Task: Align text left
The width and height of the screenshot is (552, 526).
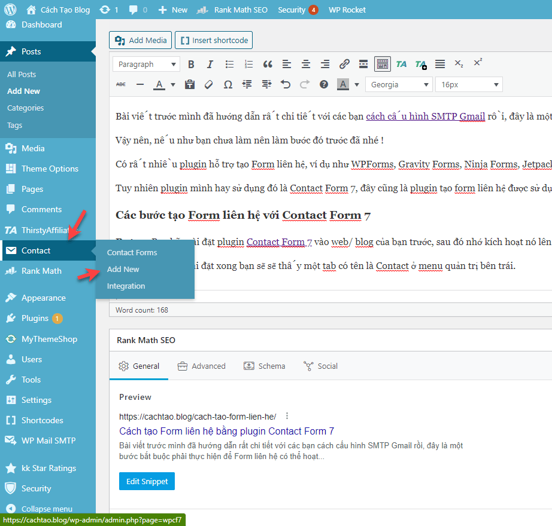Action: tap(287, 65)
